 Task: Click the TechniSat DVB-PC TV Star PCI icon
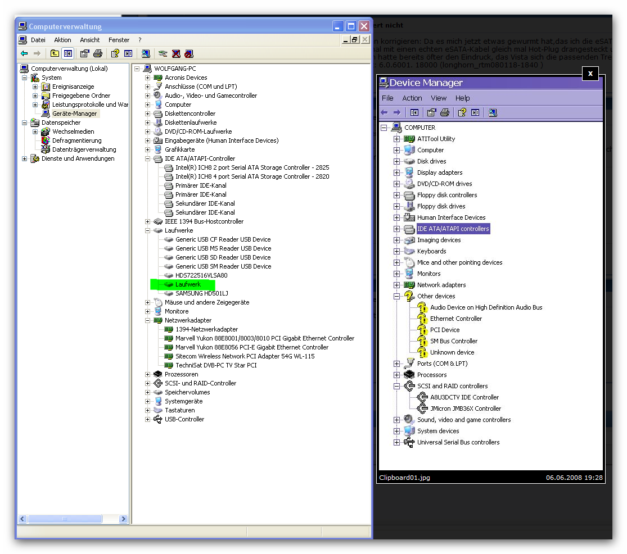[169, 365]
